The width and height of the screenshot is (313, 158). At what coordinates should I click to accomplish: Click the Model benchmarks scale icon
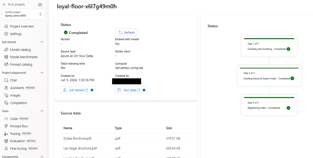tap(6, 57)
